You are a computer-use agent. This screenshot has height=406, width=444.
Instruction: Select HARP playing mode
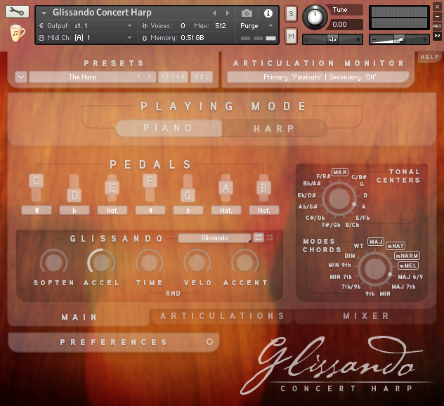click(274, 129)
